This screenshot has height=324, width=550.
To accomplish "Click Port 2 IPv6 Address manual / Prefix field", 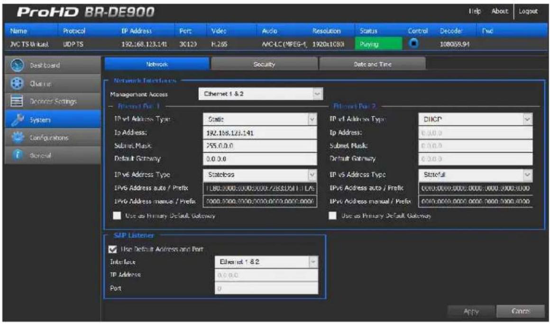I will tap(475, 201).
